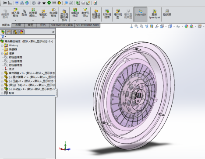
Task: Click the Previous View icon
Action: [147, 26]
